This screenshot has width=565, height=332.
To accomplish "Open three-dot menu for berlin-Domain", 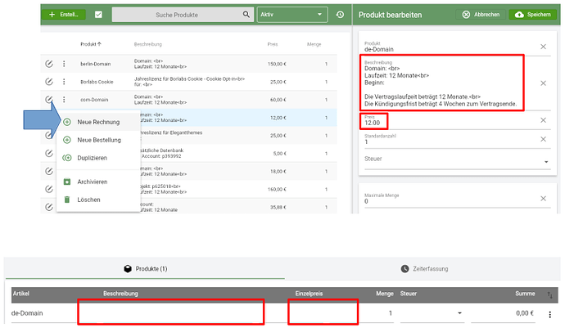I will 64,64.
